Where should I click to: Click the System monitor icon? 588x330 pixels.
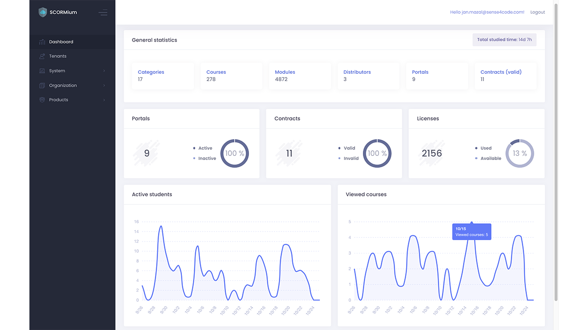(42, 71)
